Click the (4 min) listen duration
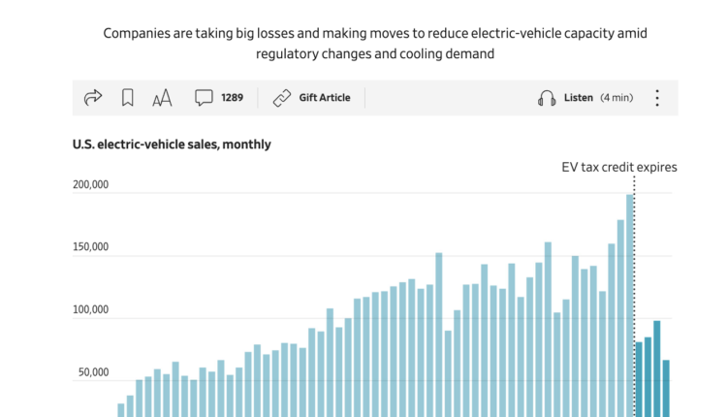This screenshot has height=417, width=727. click(616, 98)
